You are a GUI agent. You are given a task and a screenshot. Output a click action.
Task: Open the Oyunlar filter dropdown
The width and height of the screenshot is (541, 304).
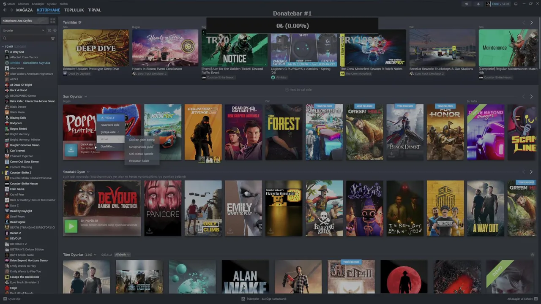point(23,30)
